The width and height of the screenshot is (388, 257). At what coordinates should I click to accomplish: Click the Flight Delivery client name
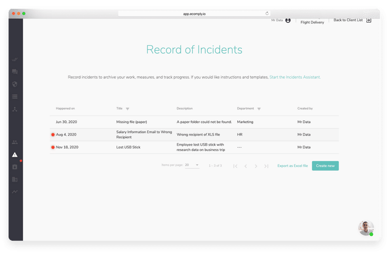(312, 22)
